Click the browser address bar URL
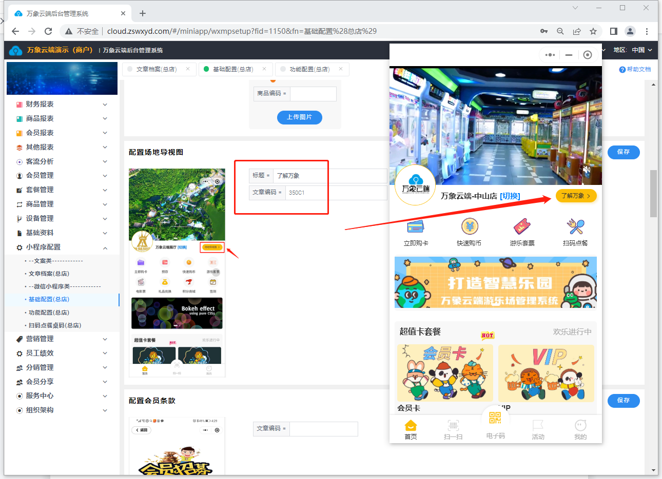 [x=242, y=31]
